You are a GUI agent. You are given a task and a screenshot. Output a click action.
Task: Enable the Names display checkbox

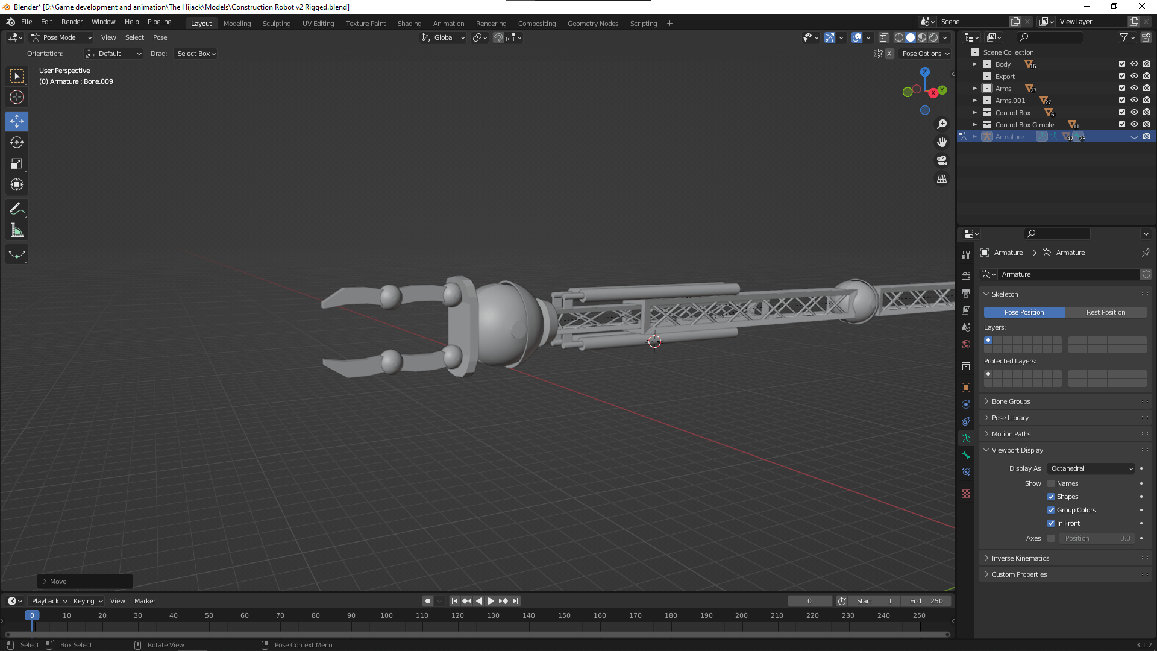[1051, 483]
